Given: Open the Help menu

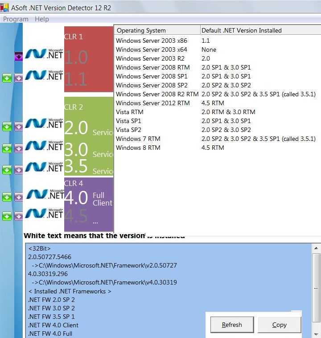Looking at the screenshot, I should pos(42,19).
